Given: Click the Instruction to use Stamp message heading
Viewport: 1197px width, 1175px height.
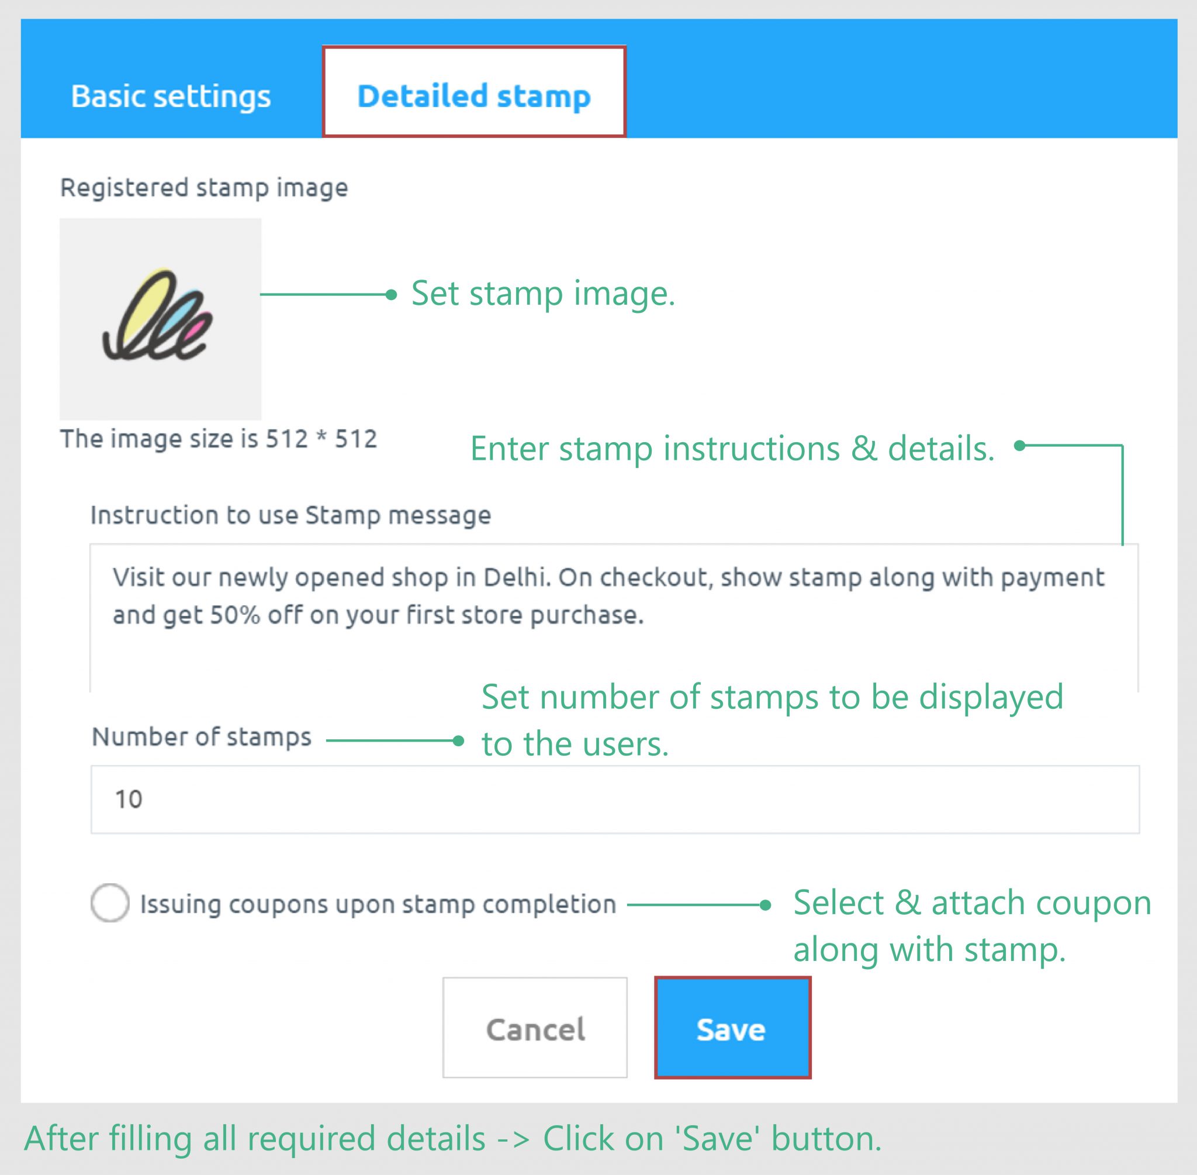Looking at the screenshot, I should [290, 515].
